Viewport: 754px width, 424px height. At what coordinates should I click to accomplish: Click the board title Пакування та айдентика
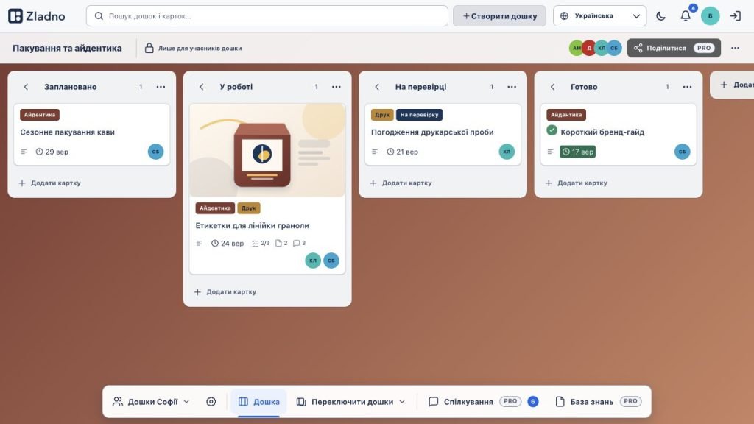click(x=67, y=48)
